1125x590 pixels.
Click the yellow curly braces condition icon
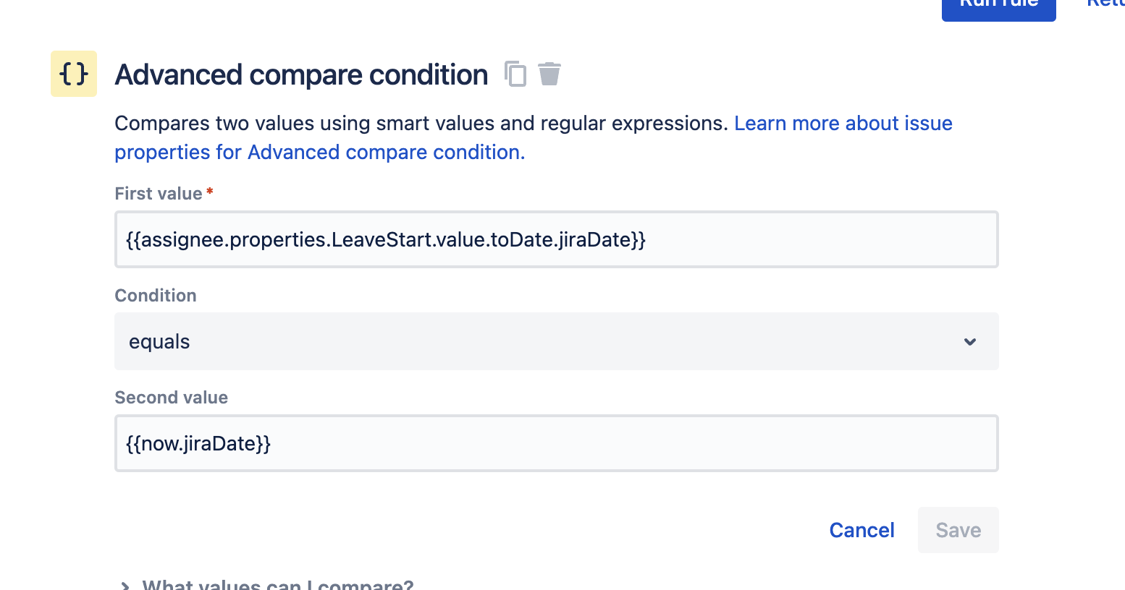74,74
